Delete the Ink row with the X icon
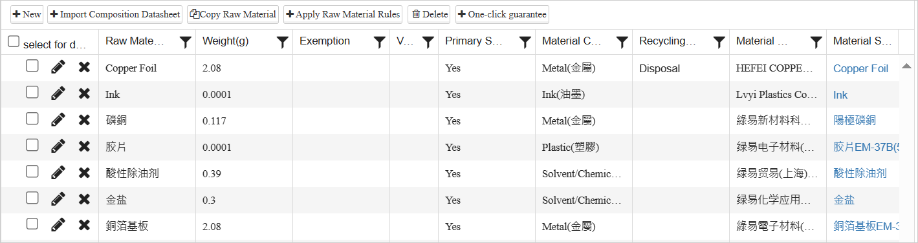This screenshot has width=918, height=243. pyautogui.click(x=84, y=93)
